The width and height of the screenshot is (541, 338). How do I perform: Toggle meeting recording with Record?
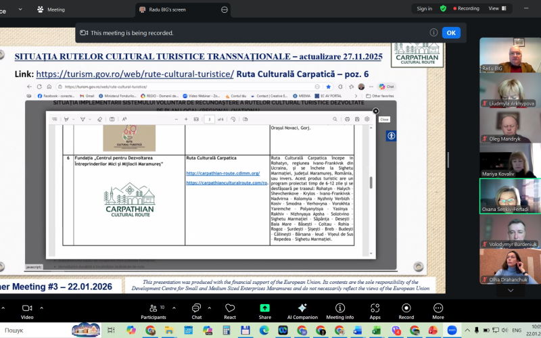406,310
